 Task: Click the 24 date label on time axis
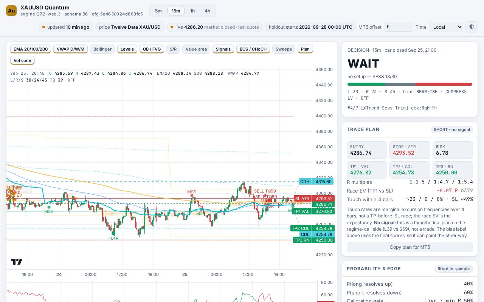59,274
